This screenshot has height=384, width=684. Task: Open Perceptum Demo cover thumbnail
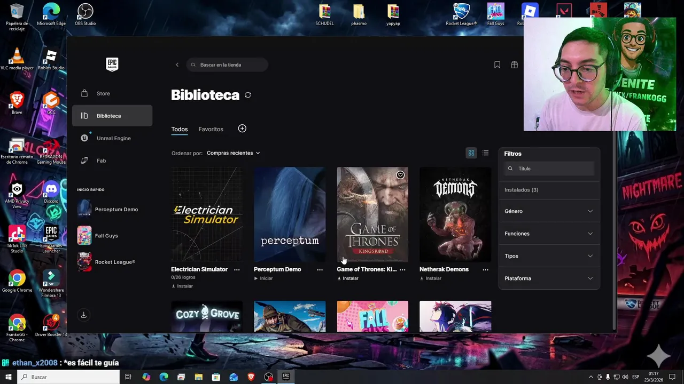290,214
